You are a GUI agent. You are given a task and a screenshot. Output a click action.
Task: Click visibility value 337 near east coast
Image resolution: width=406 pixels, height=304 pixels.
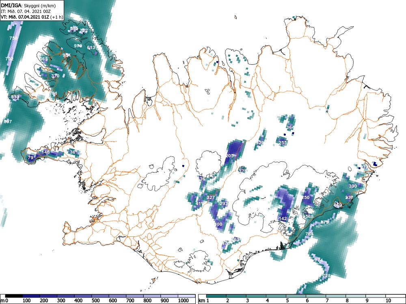pyautogui.click(x=349, y=197)
